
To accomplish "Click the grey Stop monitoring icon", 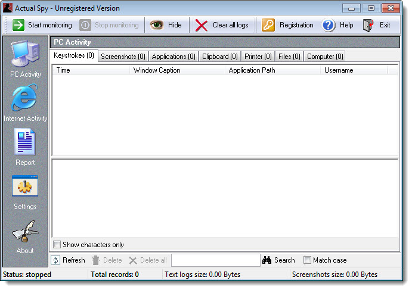I will tap(85, 25).
